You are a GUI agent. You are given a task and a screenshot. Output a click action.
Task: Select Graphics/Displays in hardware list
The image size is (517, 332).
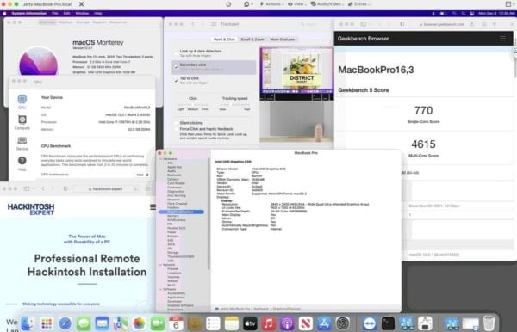tap(181, 212)
